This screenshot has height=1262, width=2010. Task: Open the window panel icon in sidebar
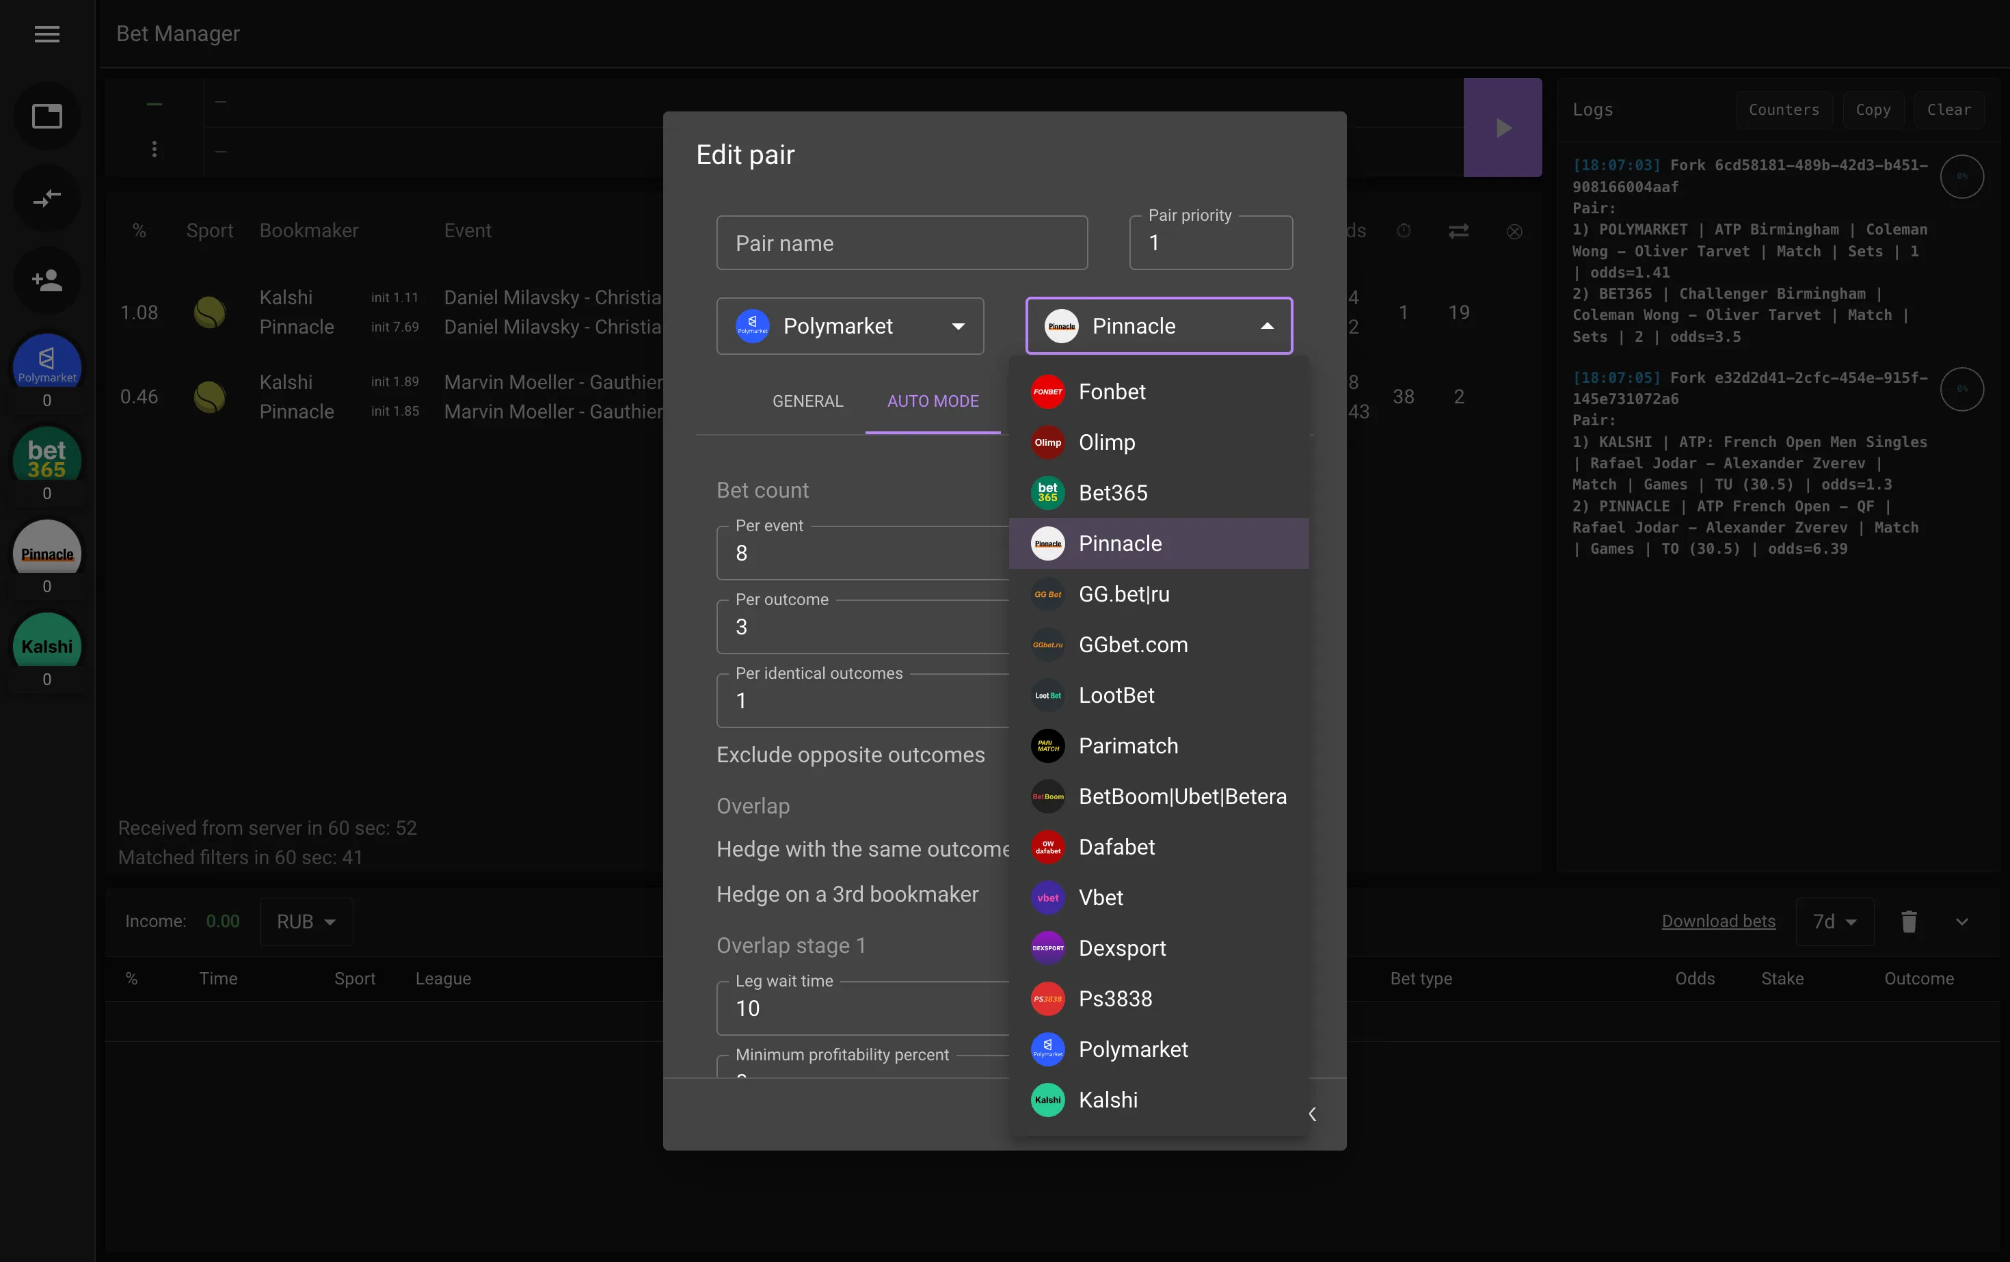[46, 116]
